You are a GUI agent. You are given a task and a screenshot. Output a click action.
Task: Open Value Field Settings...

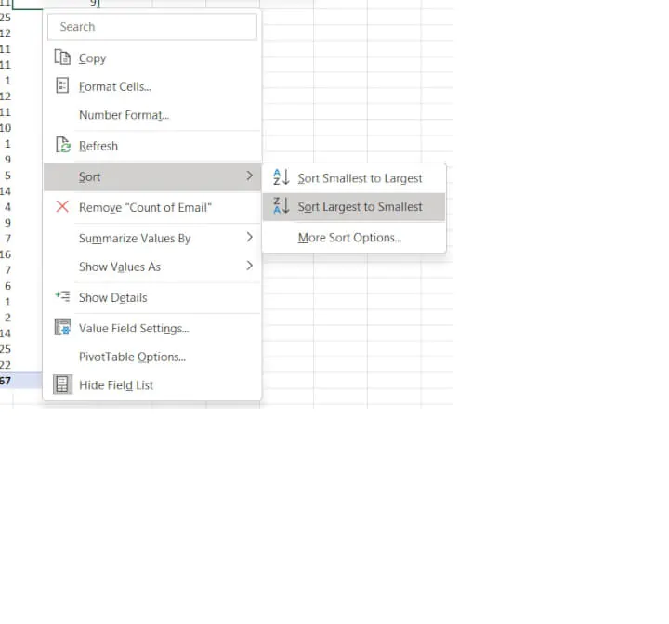tap(151, 328)
